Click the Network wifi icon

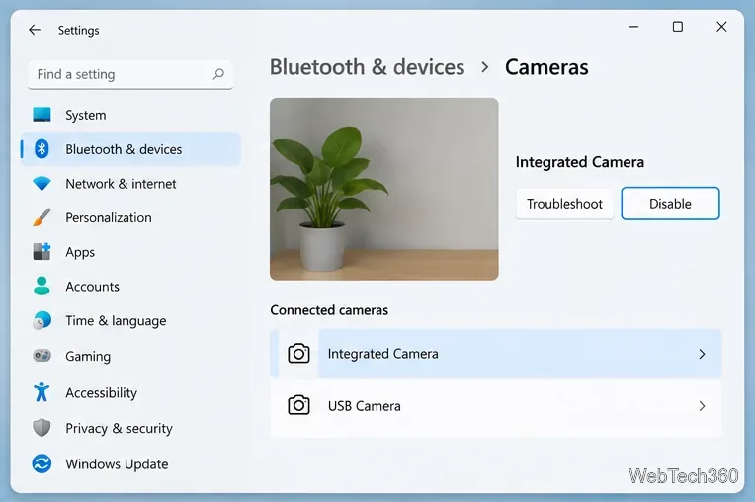pyautogui.click(x=42, y=184)
